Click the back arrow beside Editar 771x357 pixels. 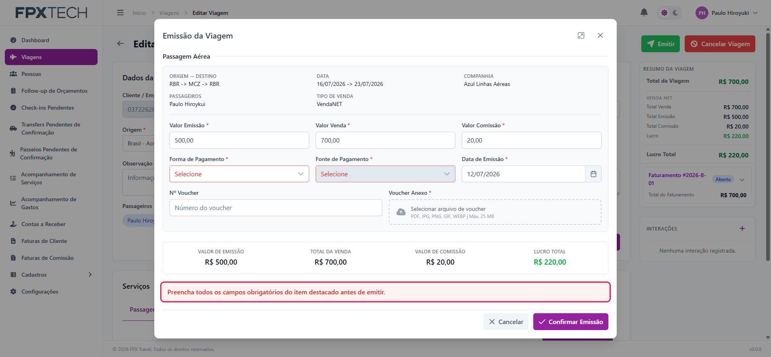[120, 43]
